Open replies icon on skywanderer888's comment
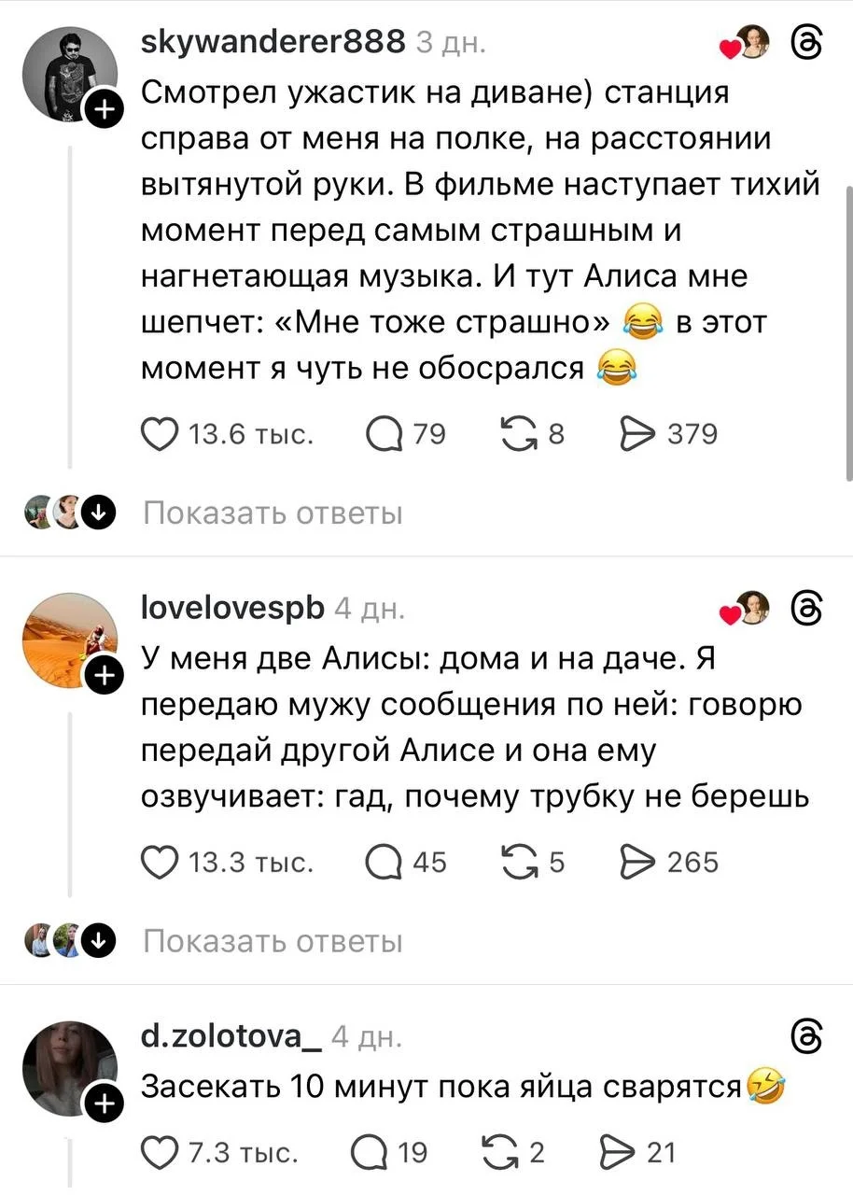Viewport: 853px width, 1195px height. pos(385,434)
